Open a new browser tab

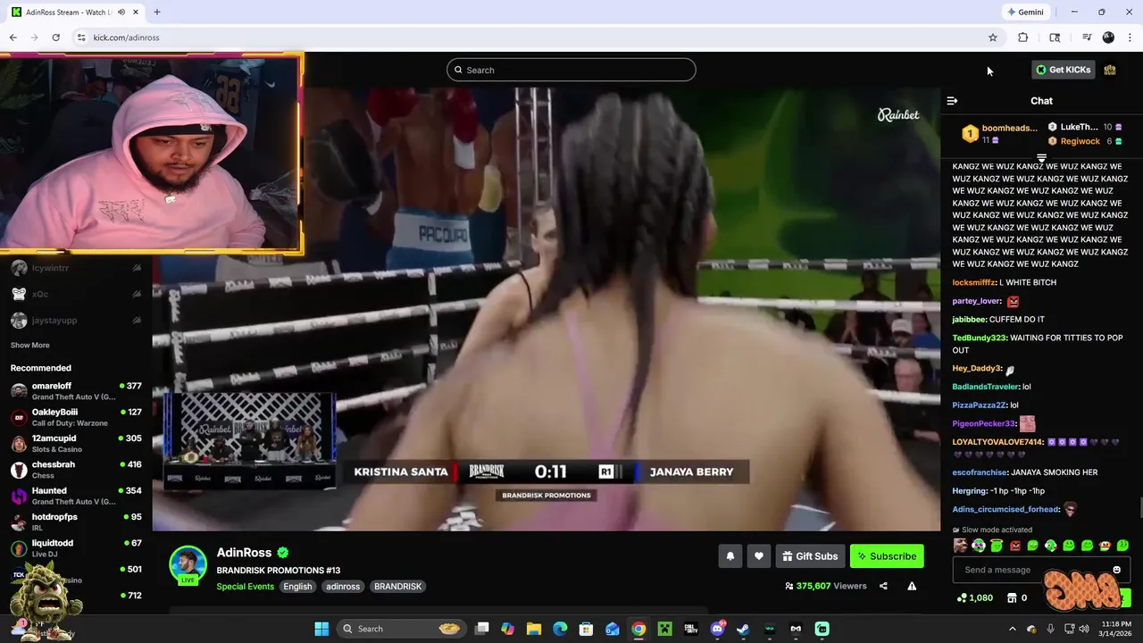tap(157, 13)
